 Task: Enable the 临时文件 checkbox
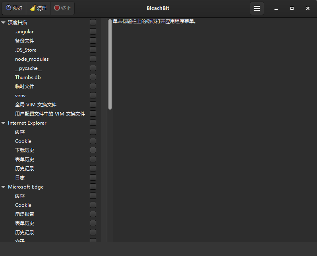point(93,86)
